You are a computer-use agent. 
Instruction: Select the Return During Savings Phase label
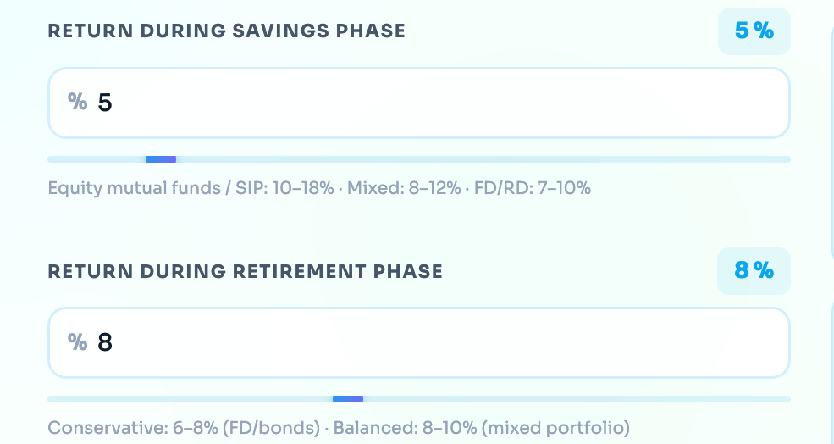pyautogui.click(x=227, y=31)
